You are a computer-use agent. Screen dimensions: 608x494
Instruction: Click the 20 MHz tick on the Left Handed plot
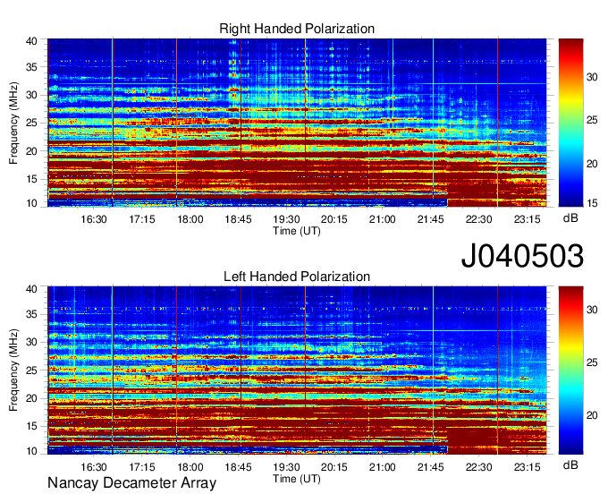click(31, 398)
